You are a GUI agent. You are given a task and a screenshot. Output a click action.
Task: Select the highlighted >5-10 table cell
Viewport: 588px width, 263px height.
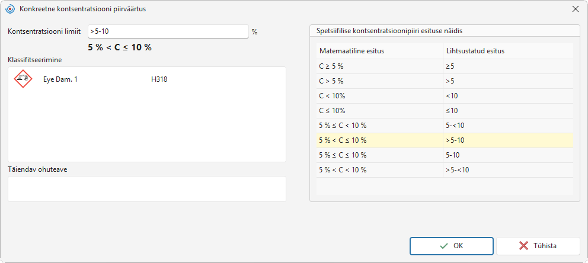[508, 140]
